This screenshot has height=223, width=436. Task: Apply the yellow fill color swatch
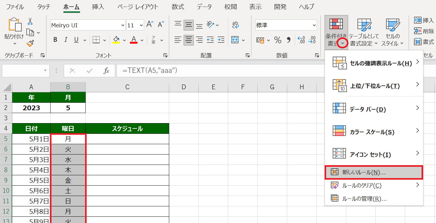tap(116, 40)
